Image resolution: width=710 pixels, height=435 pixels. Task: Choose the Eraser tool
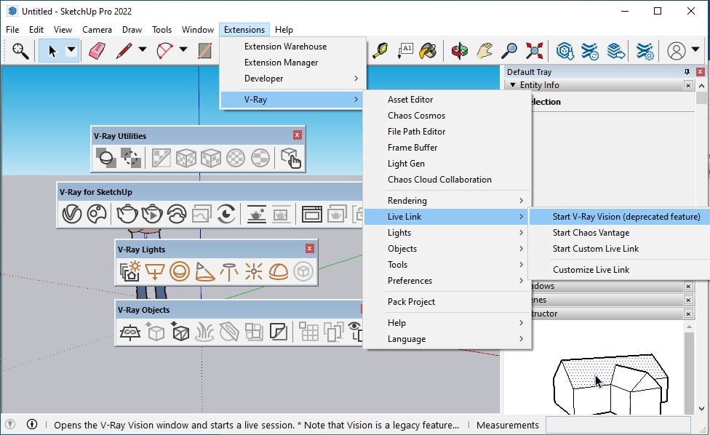click(x=97, y=51)
